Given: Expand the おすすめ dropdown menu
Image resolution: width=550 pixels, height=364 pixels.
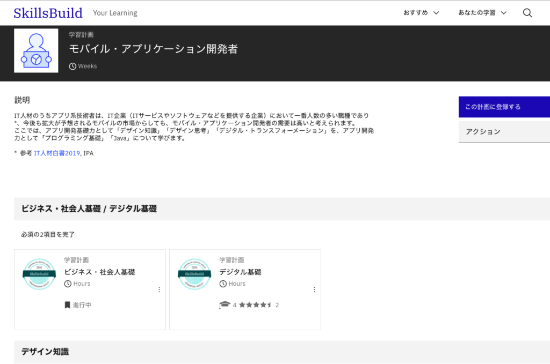Looking at the screenshot, I should tap(421, 13).
